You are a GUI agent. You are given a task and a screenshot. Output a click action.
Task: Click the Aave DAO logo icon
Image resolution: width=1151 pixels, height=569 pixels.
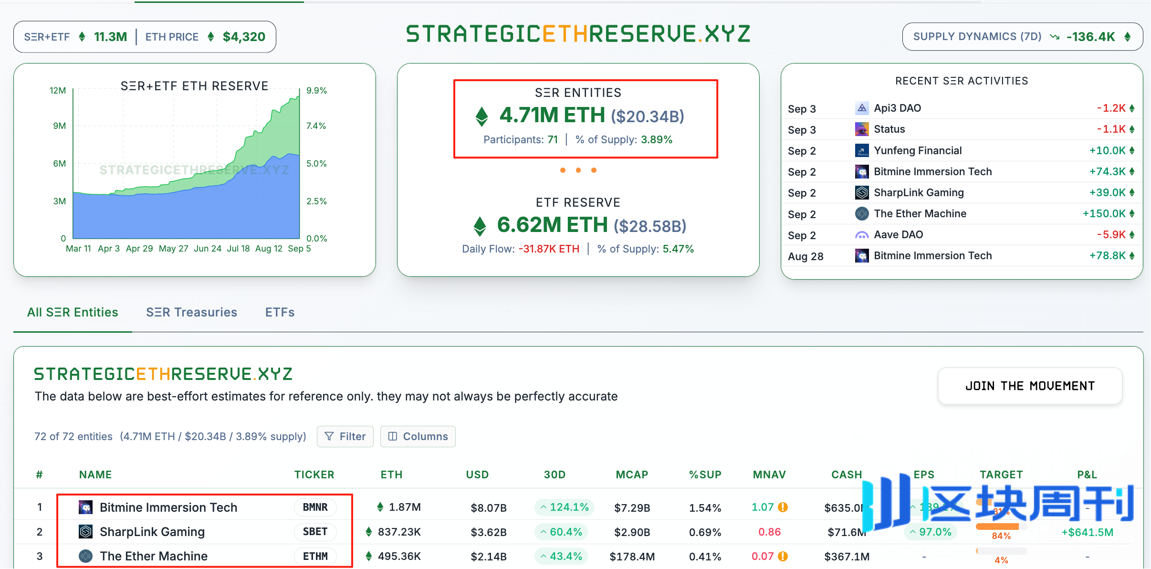[x=862, y=234]
